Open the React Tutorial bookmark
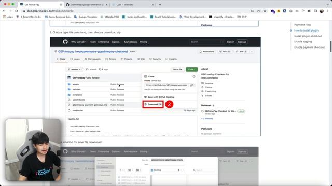 point(163,17)
